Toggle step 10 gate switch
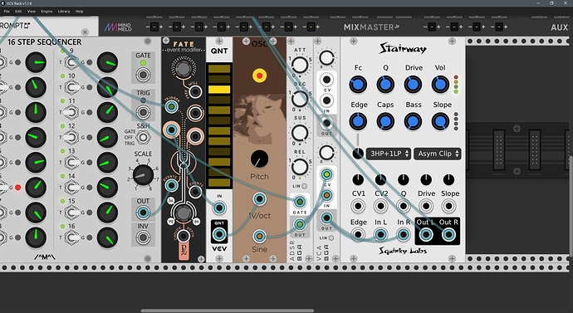Image resolution: width=573 pixels, height=313 pixels. click(72, 87)
